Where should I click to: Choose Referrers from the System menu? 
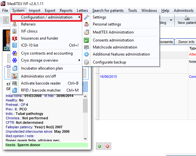46,24
